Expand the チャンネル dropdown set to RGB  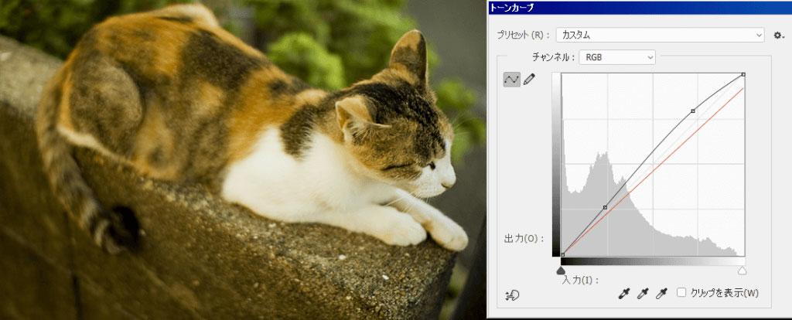pos(617,57)
